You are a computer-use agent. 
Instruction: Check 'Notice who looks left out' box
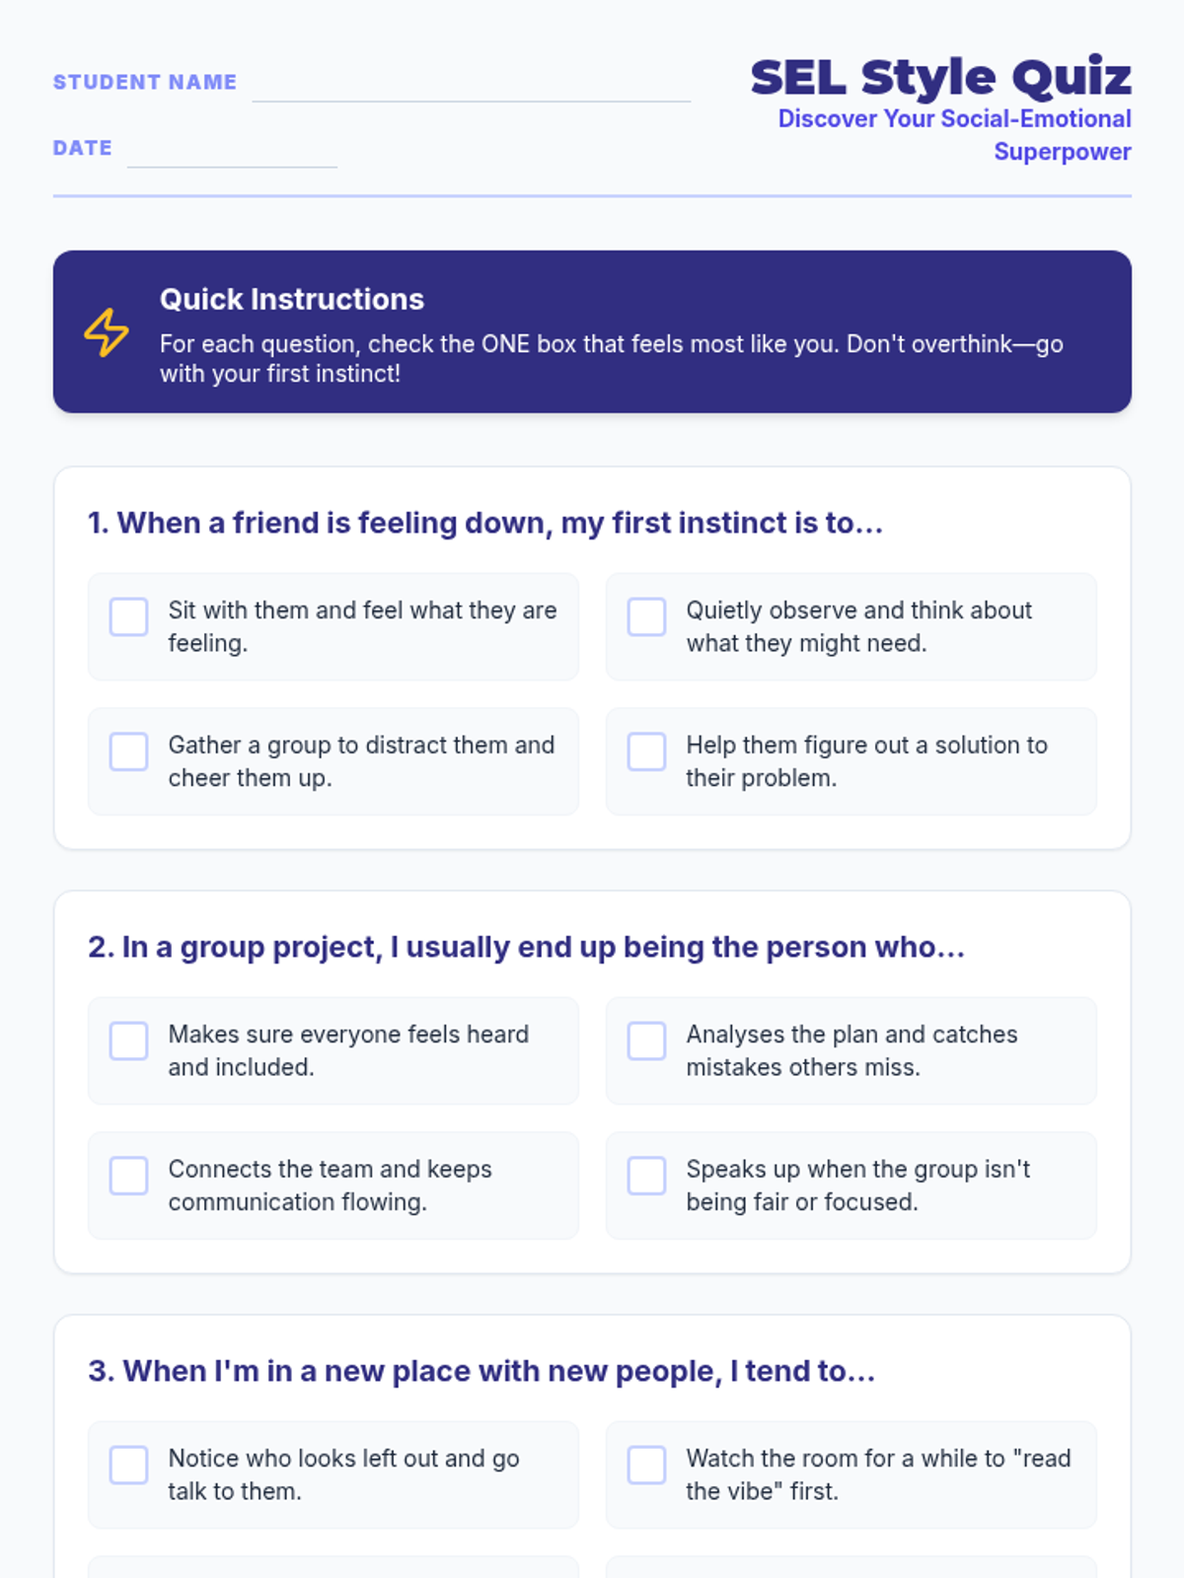click(129, 1465)
